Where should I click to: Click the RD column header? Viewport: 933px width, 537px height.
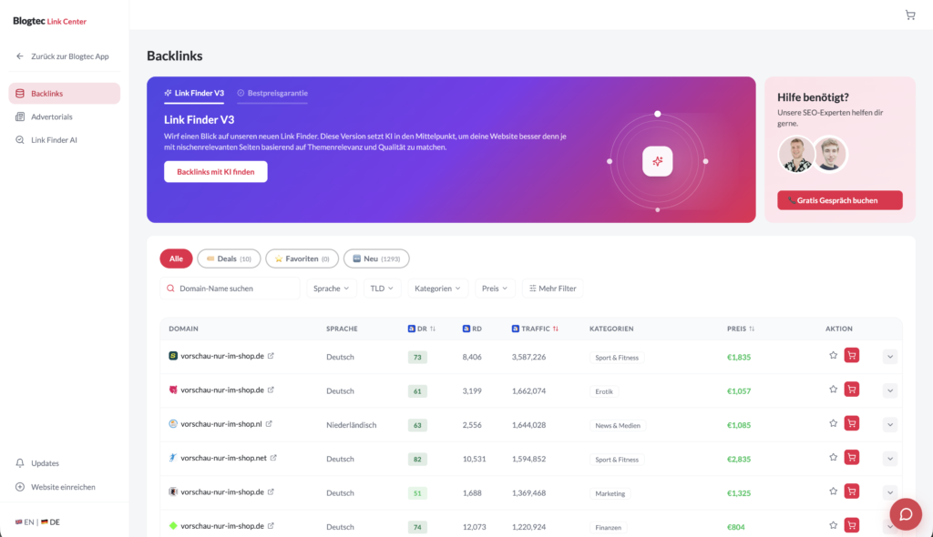click(473, 329)
